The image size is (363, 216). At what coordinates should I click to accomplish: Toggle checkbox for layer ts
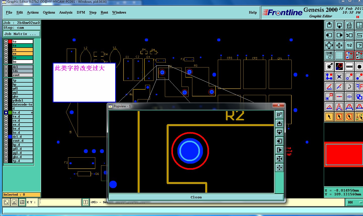click(6, 46)
